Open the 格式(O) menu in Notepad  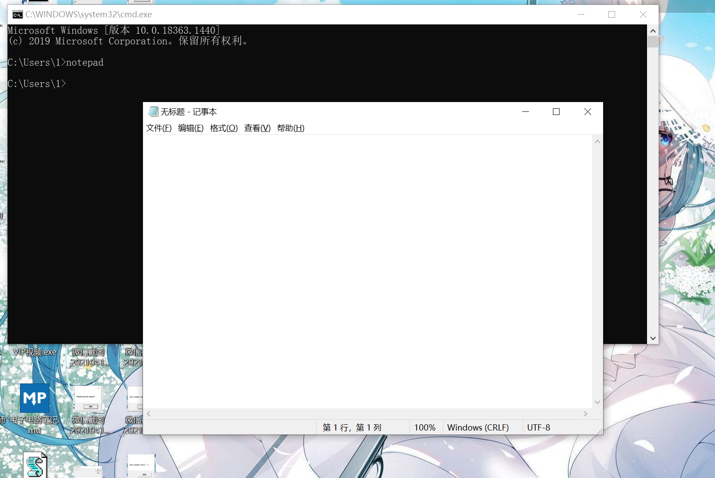pos(223,128)
